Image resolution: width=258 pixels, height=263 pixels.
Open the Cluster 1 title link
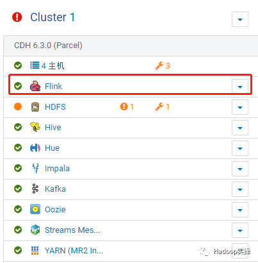coord(52,17)
